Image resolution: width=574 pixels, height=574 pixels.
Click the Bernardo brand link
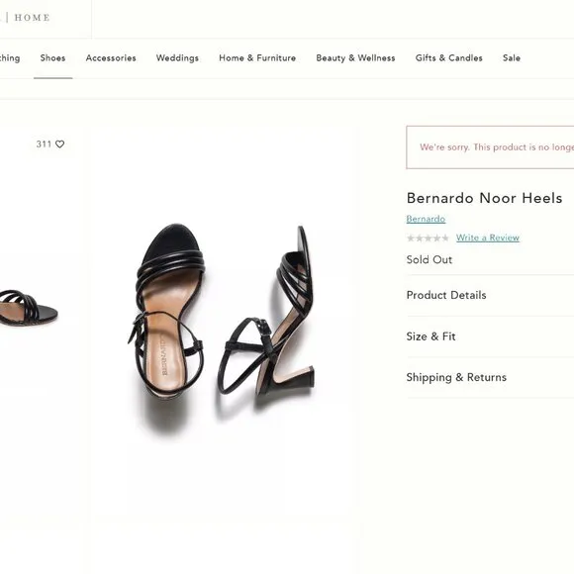click(426, 219)
